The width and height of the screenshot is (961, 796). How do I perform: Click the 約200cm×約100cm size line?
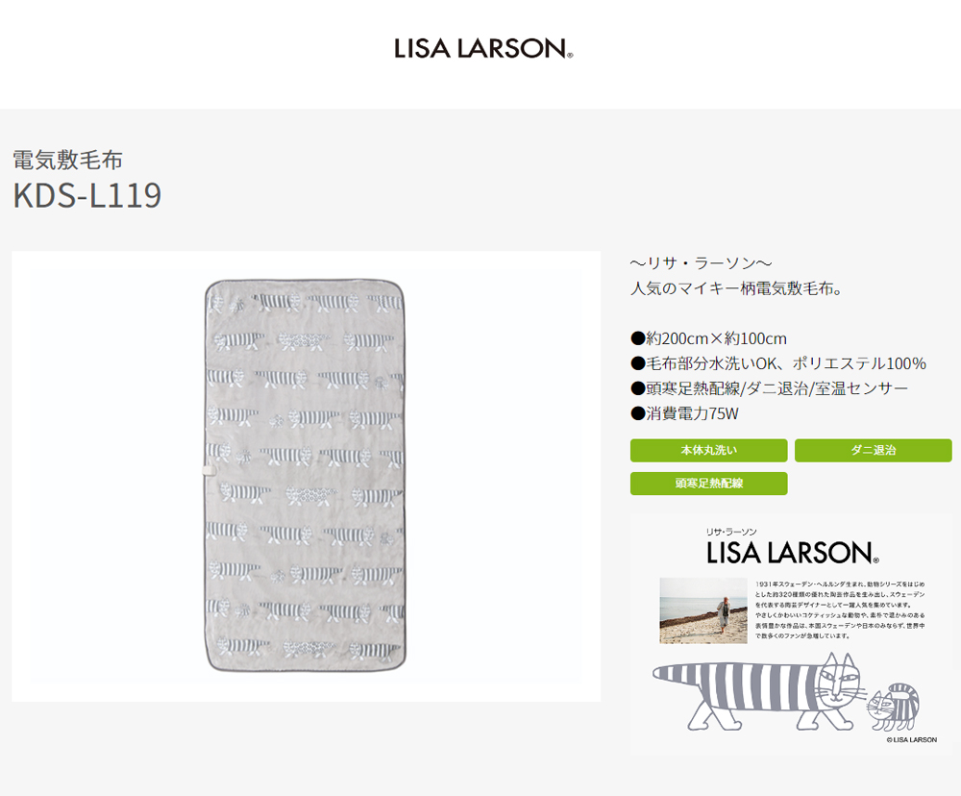pos(708,338)
